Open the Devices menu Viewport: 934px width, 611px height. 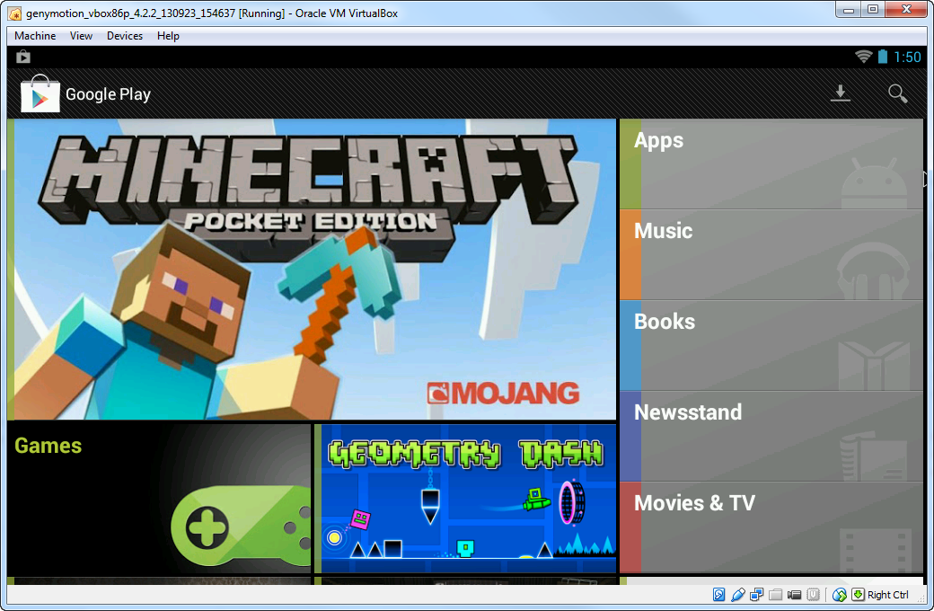[125, 36]
